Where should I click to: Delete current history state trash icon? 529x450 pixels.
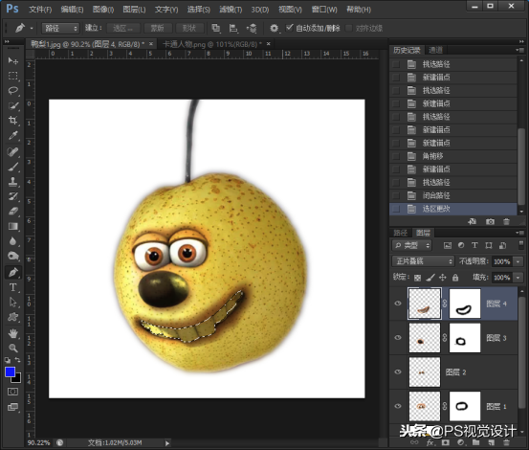pyautogui.click(x=506, y=222)
